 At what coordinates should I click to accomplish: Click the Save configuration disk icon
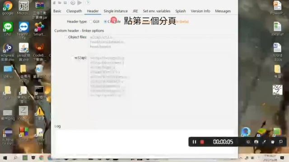coord(65,3)
